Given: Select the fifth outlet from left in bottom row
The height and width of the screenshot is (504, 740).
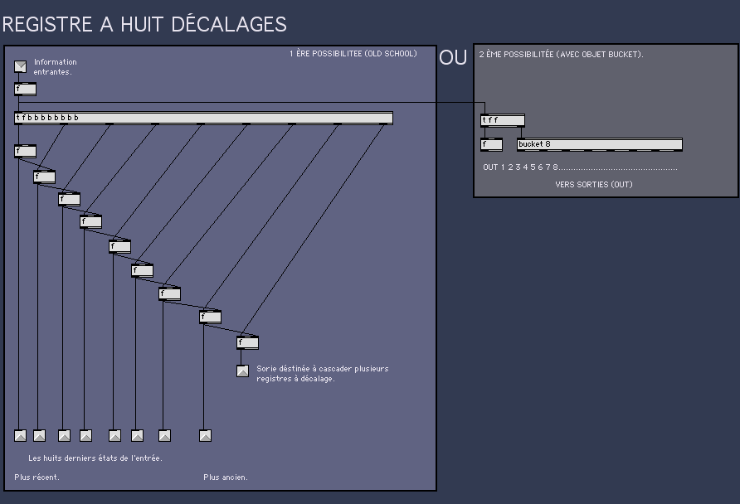Looking at the screenshot, I should 114,435.
